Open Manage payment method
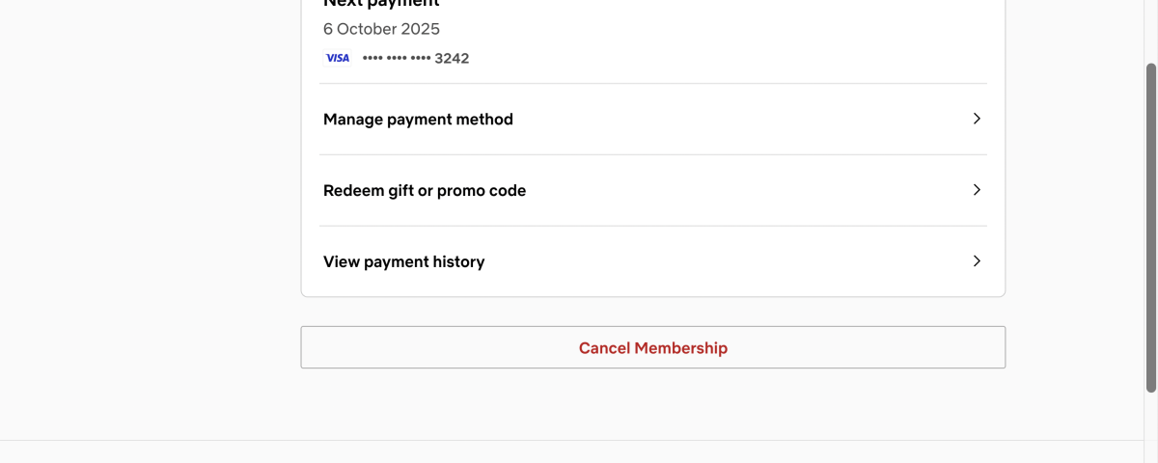The height and width of the screenshot is (463, 1158). pyautogui.click(x=418, y=120)
